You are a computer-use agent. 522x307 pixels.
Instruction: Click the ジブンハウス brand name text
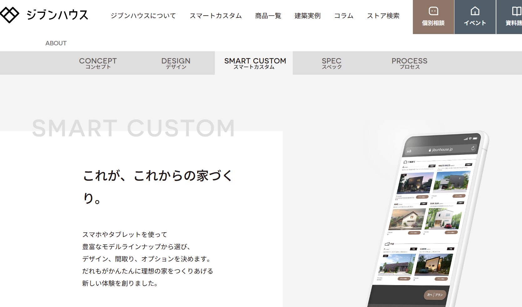click(58, 15)
